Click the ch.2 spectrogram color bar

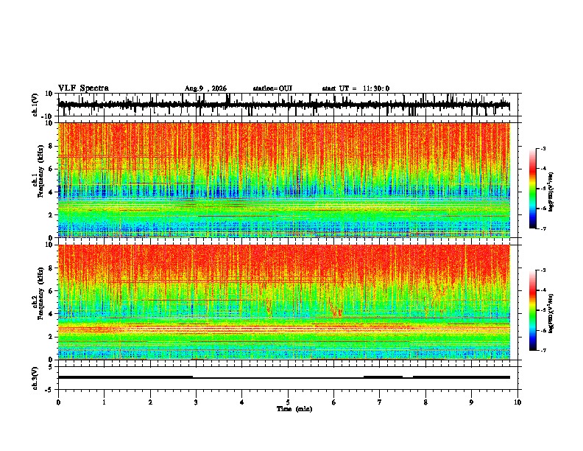coord(532,310)
